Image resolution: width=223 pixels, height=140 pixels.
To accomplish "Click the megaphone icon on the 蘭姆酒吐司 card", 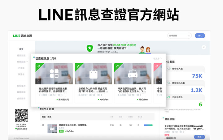I will pos(51,95).
